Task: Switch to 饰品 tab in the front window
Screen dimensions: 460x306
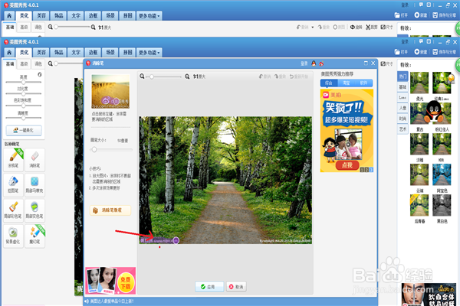Action: tap(59, 53)
